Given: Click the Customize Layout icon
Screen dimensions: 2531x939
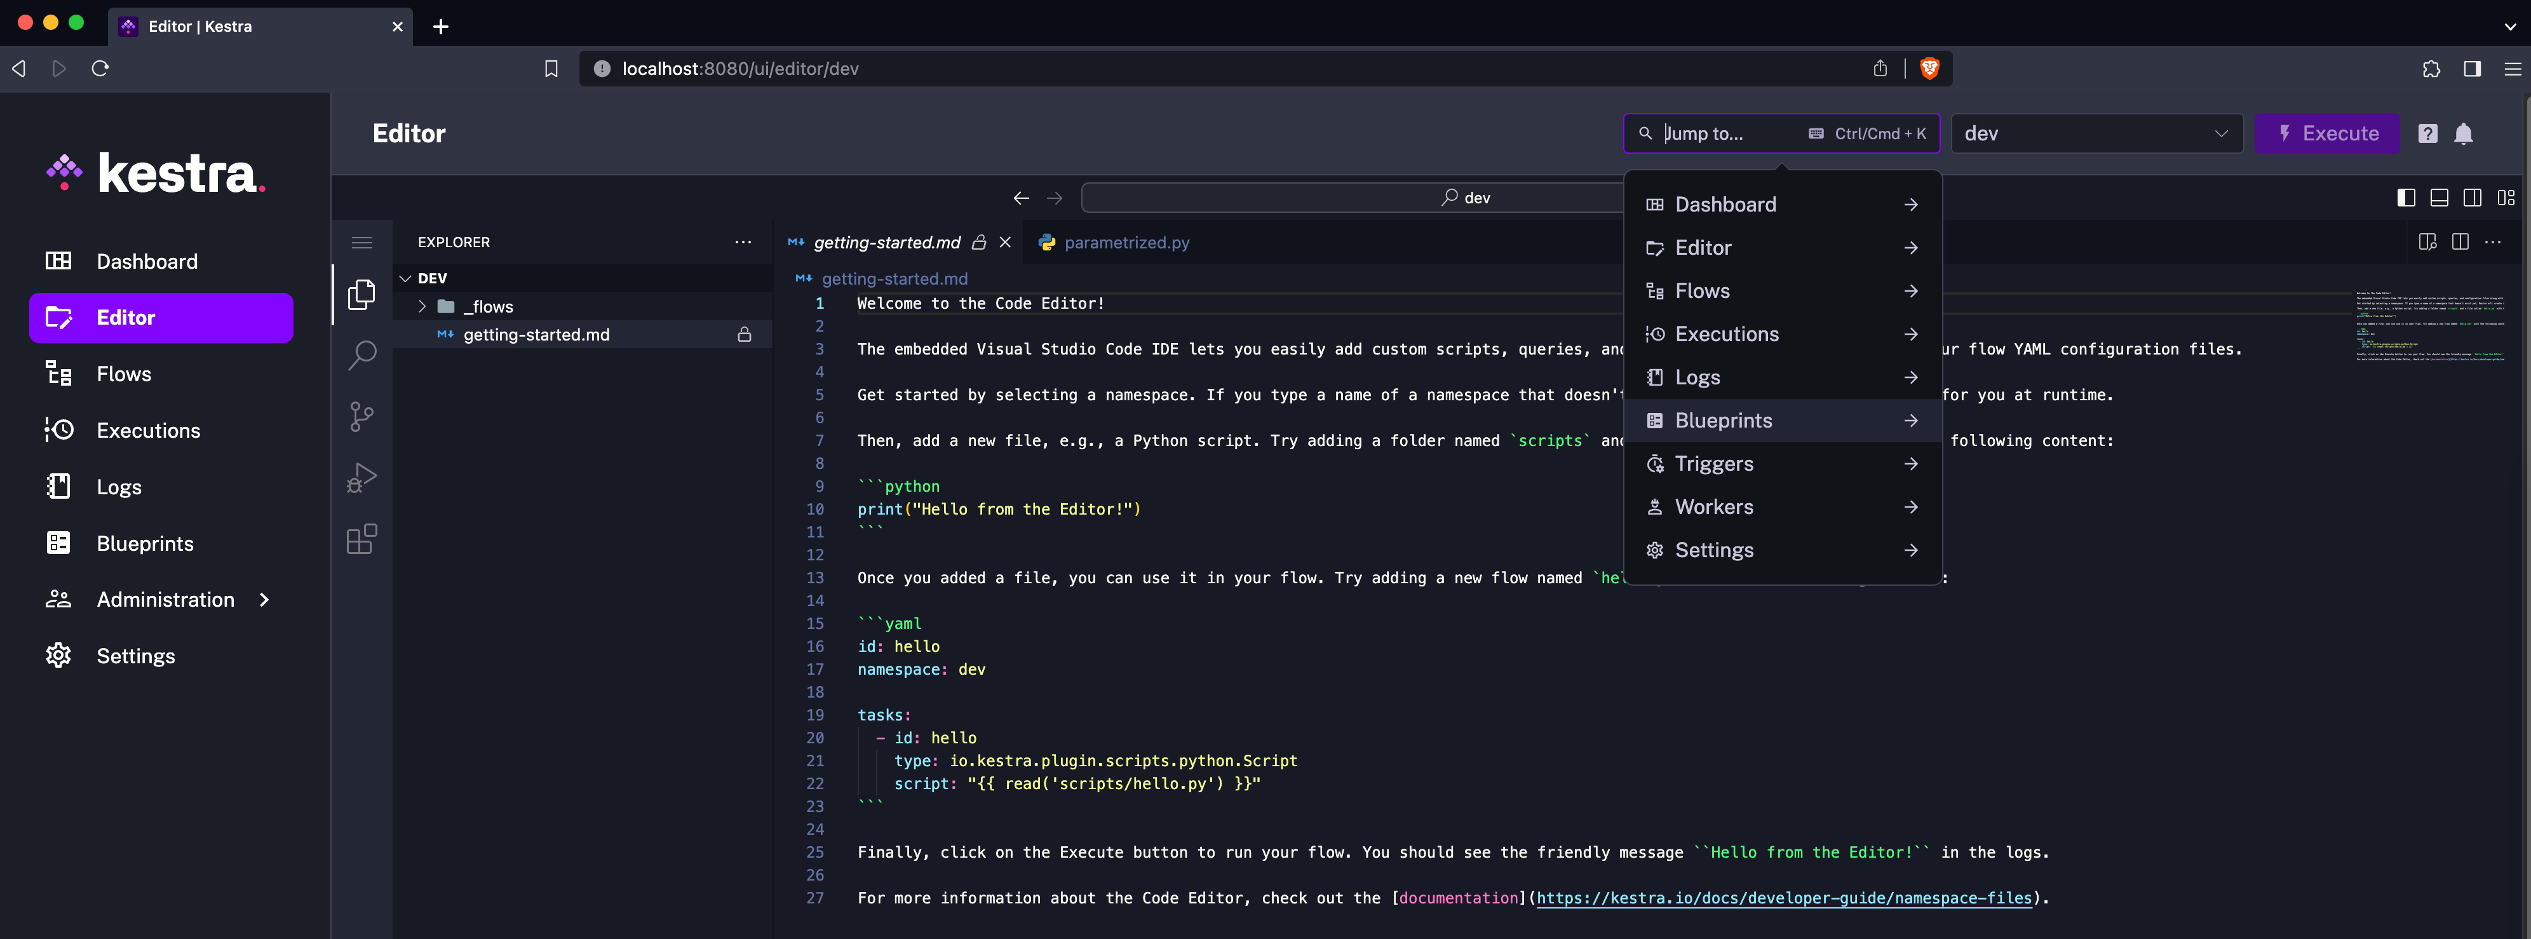Looking at the screenshot, I should pos(2506,198).
